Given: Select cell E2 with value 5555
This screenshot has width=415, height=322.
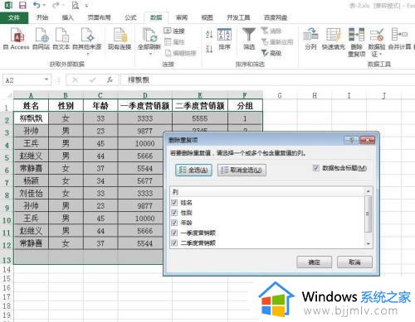Looking at the screenshot, I should point(200,118).
